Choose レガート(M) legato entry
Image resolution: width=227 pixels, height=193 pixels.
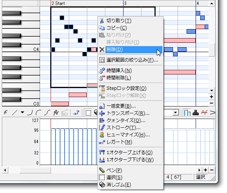[x=130, y=142]
